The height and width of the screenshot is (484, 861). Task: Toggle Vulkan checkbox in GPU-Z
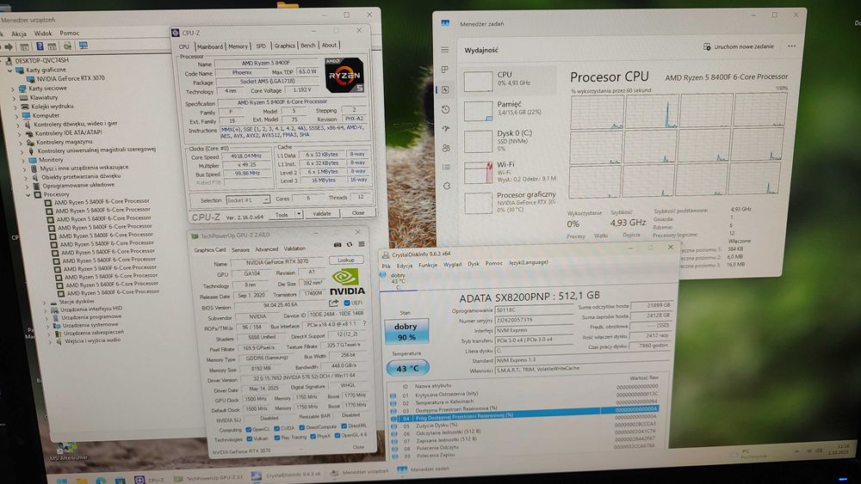pyautogui.click(x=249, y=438)
